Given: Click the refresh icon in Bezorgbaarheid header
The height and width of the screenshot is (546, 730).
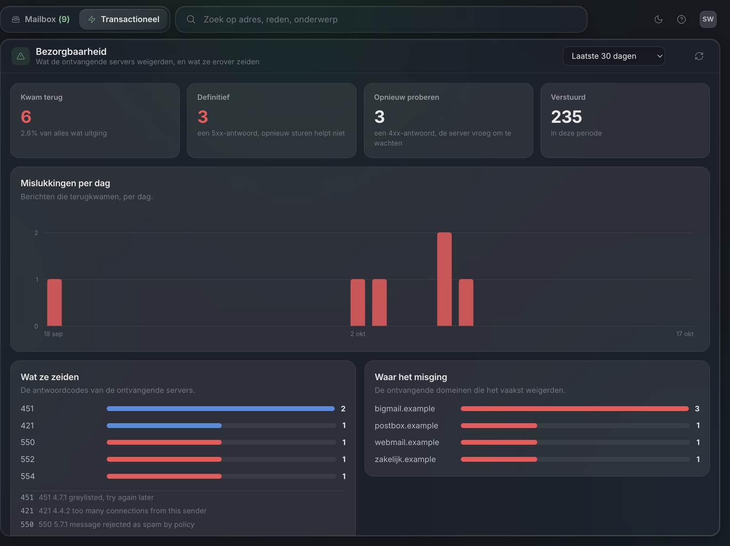Looking at the screenshot, I should [699, 56].
